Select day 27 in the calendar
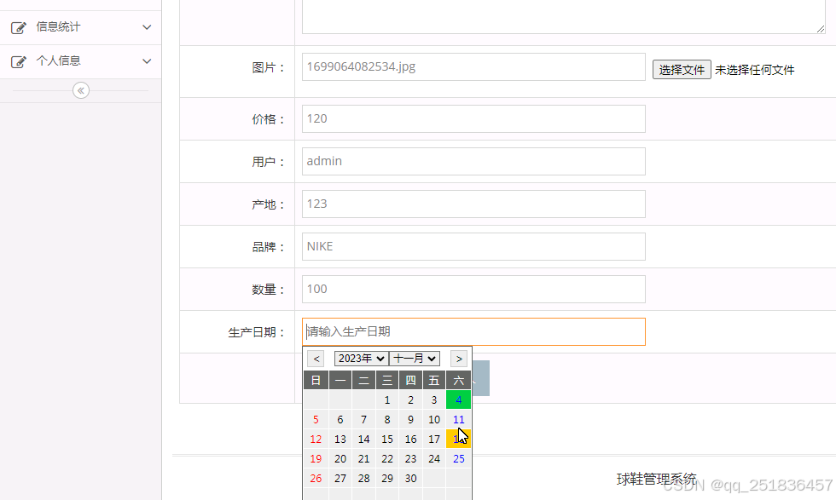The width and height of the screenshot is (836, 500). click(340, 479)
